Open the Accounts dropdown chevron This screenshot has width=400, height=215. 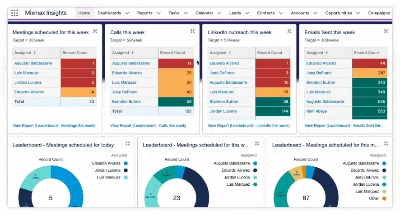[315, 13]
